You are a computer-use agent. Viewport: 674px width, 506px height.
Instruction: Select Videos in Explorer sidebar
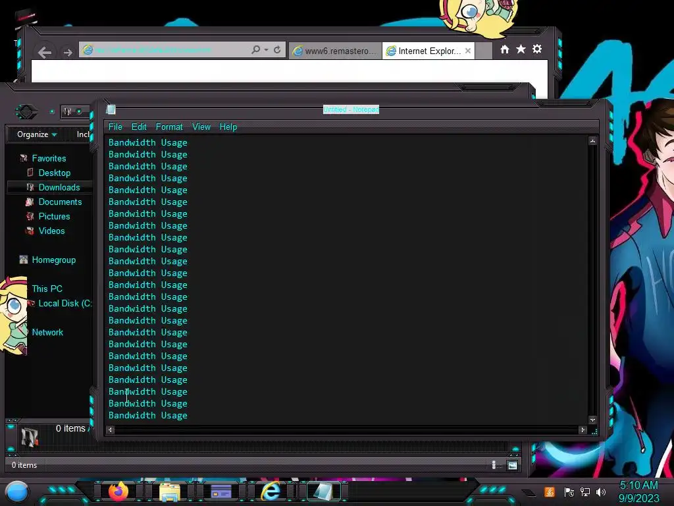(x=51, y=231)
